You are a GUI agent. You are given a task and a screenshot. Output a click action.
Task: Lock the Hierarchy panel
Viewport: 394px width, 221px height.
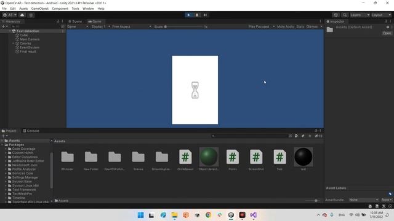pyautogui.click(x=58, y=21)
